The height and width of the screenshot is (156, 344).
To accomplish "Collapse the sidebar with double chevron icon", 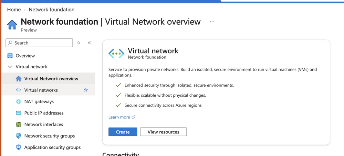I will click(89, 43).
